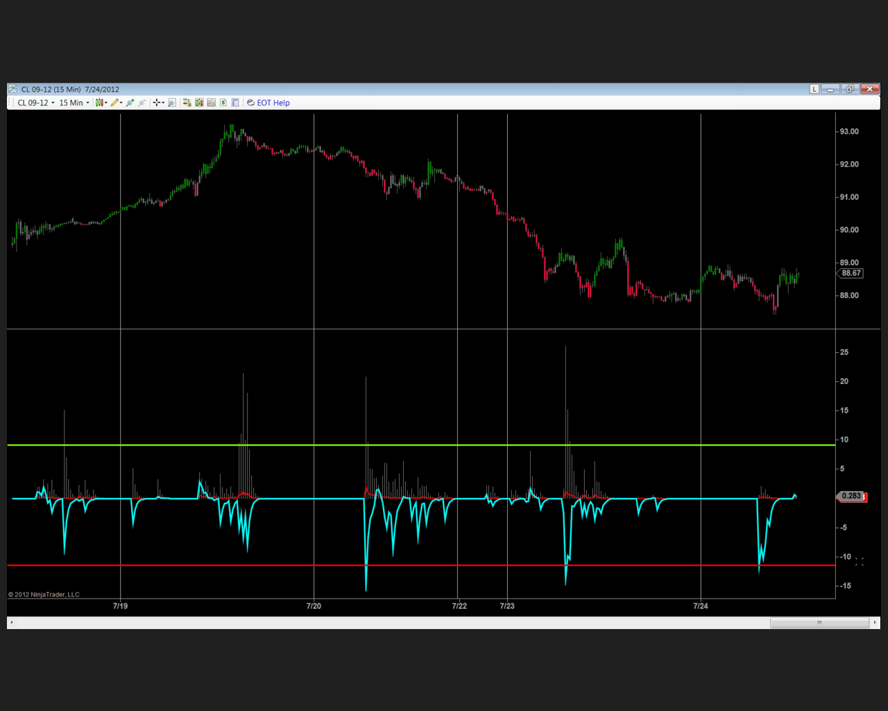Open the chart Properties icon
The image size is (888, 711).
[235, 103]
